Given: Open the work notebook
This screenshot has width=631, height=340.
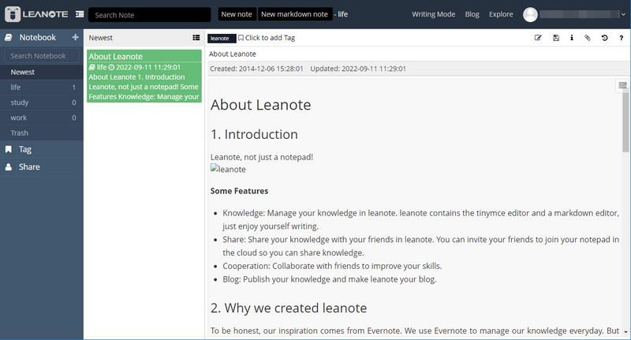Looking at the screenshot, I should 42,118.
